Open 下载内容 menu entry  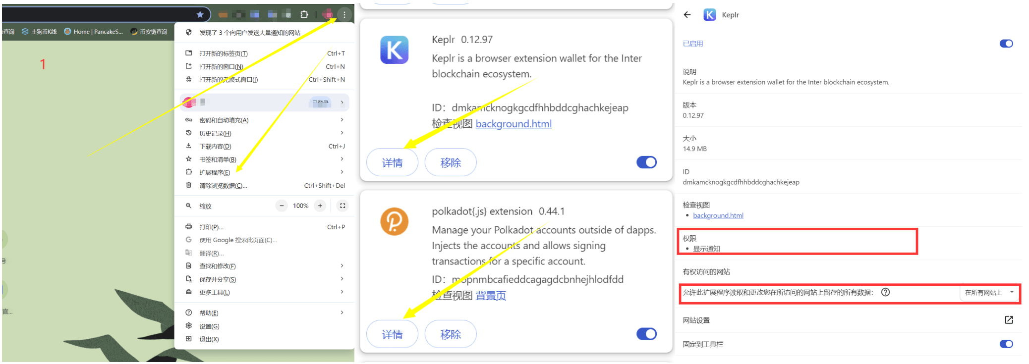pyautogui.click(x=265, y=146)
